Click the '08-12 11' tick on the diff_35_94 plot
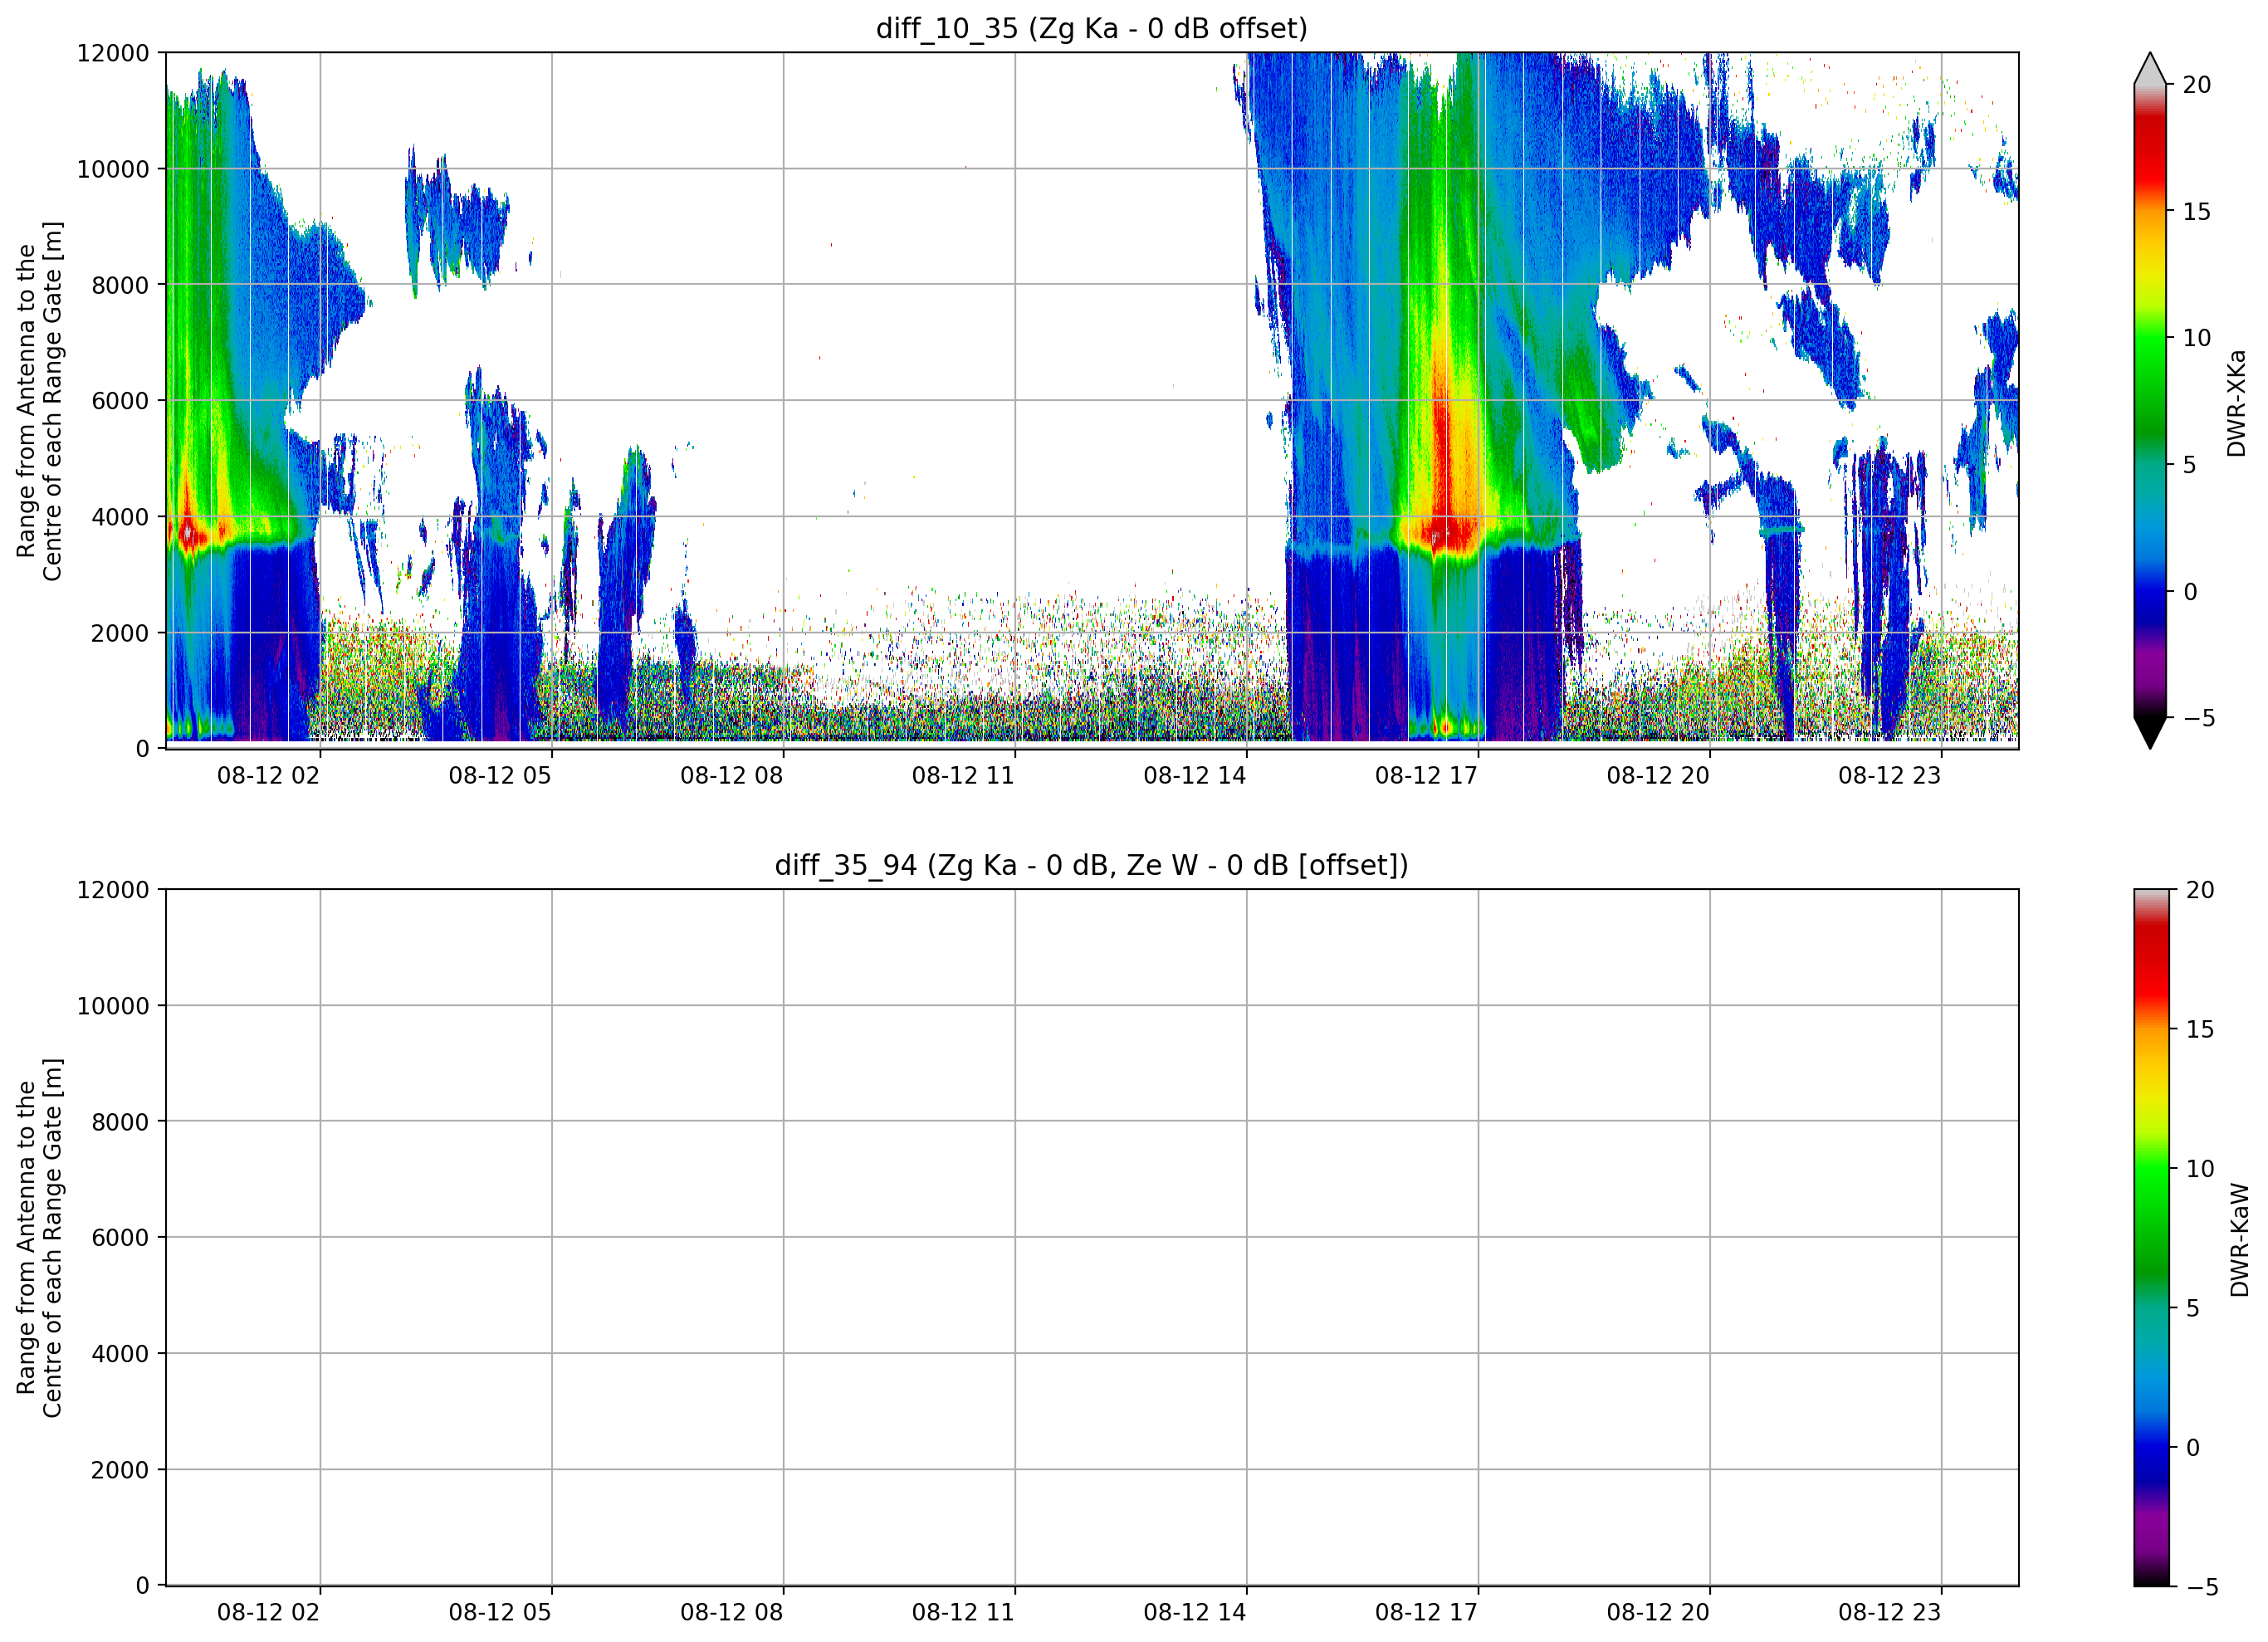The width and height of the screenshot is (2268, 1642). click(963, 1613)
